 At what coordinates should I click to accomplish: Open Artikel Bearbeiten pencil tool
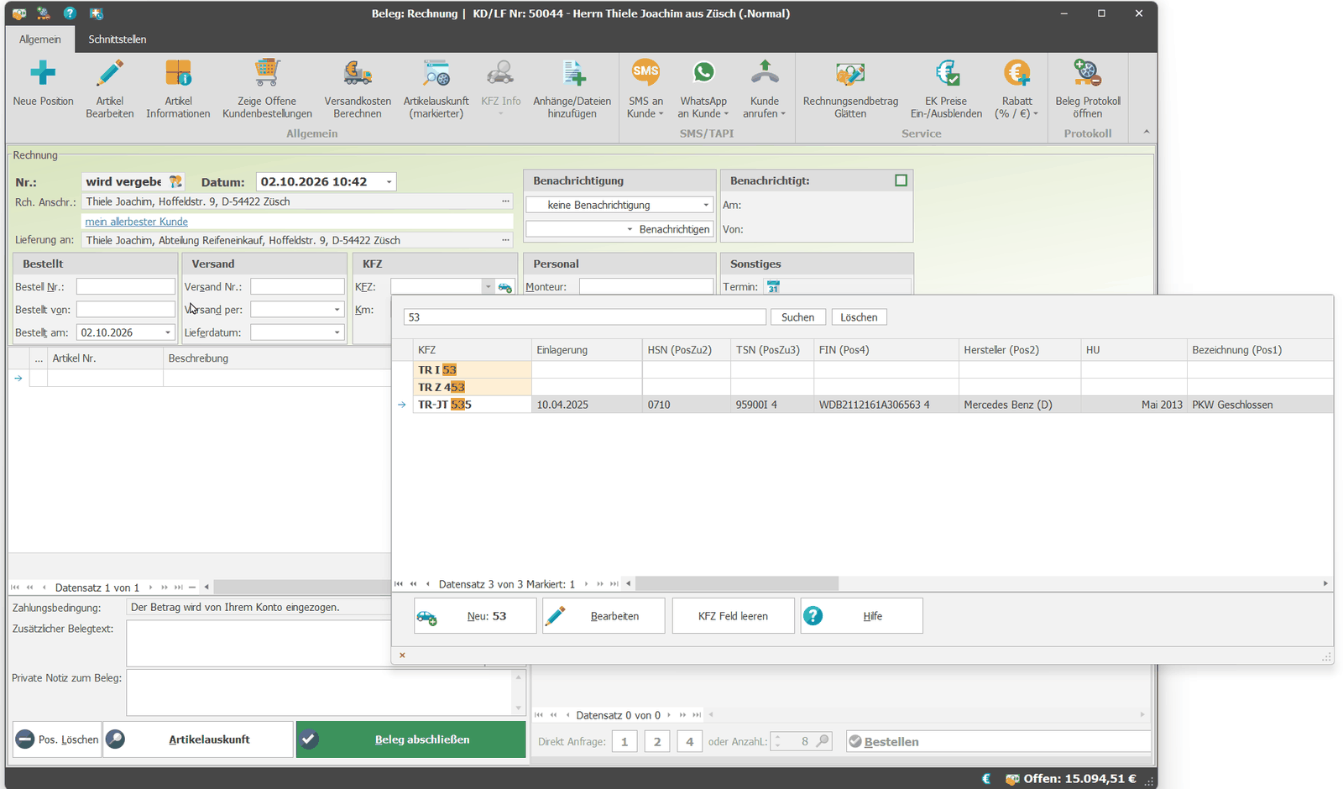(x=110, y=74)
